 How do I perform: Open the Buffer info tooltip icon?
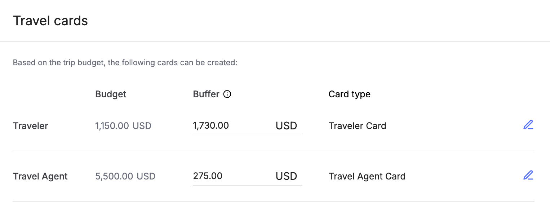click(x=227, y=94)
